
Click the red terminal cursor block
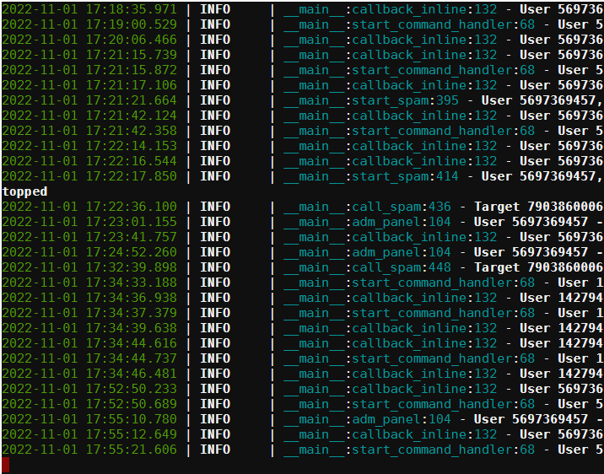[6, 465]
